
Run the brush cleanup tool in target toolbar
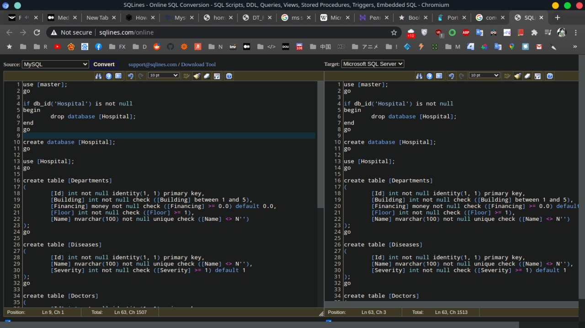point(518,76)
